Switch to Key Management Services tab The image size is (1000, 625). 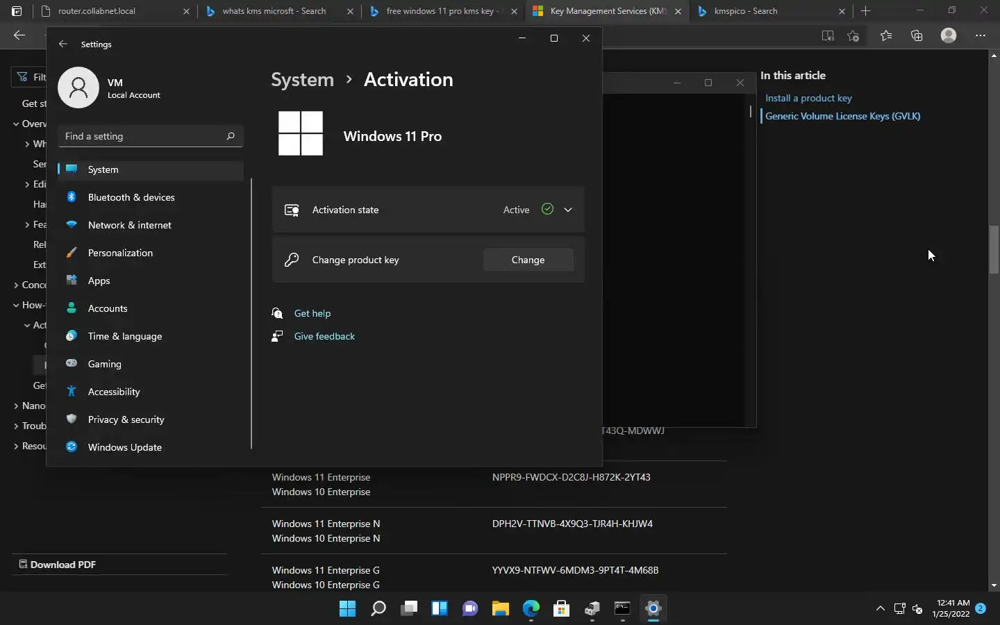[606, 11]
